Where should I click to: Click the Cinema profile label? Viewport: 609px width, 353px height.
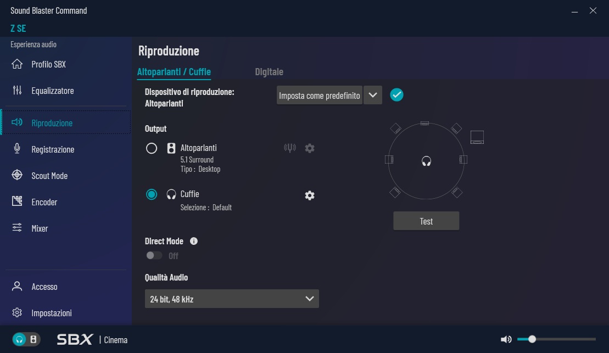point(116,340)
